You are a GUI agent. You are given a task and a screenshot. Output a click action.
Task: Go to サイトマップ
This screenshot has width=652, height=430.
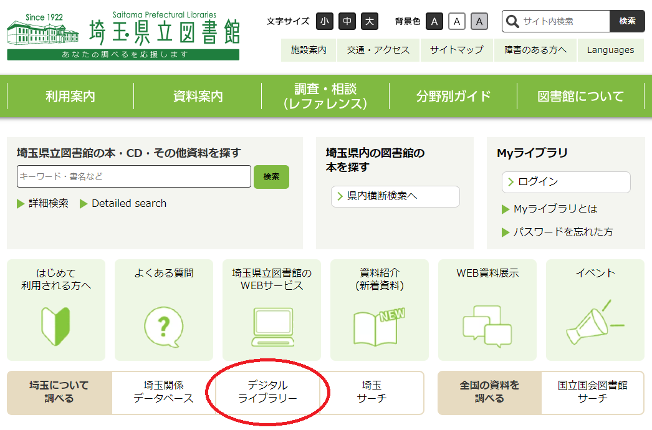[456, 50]
